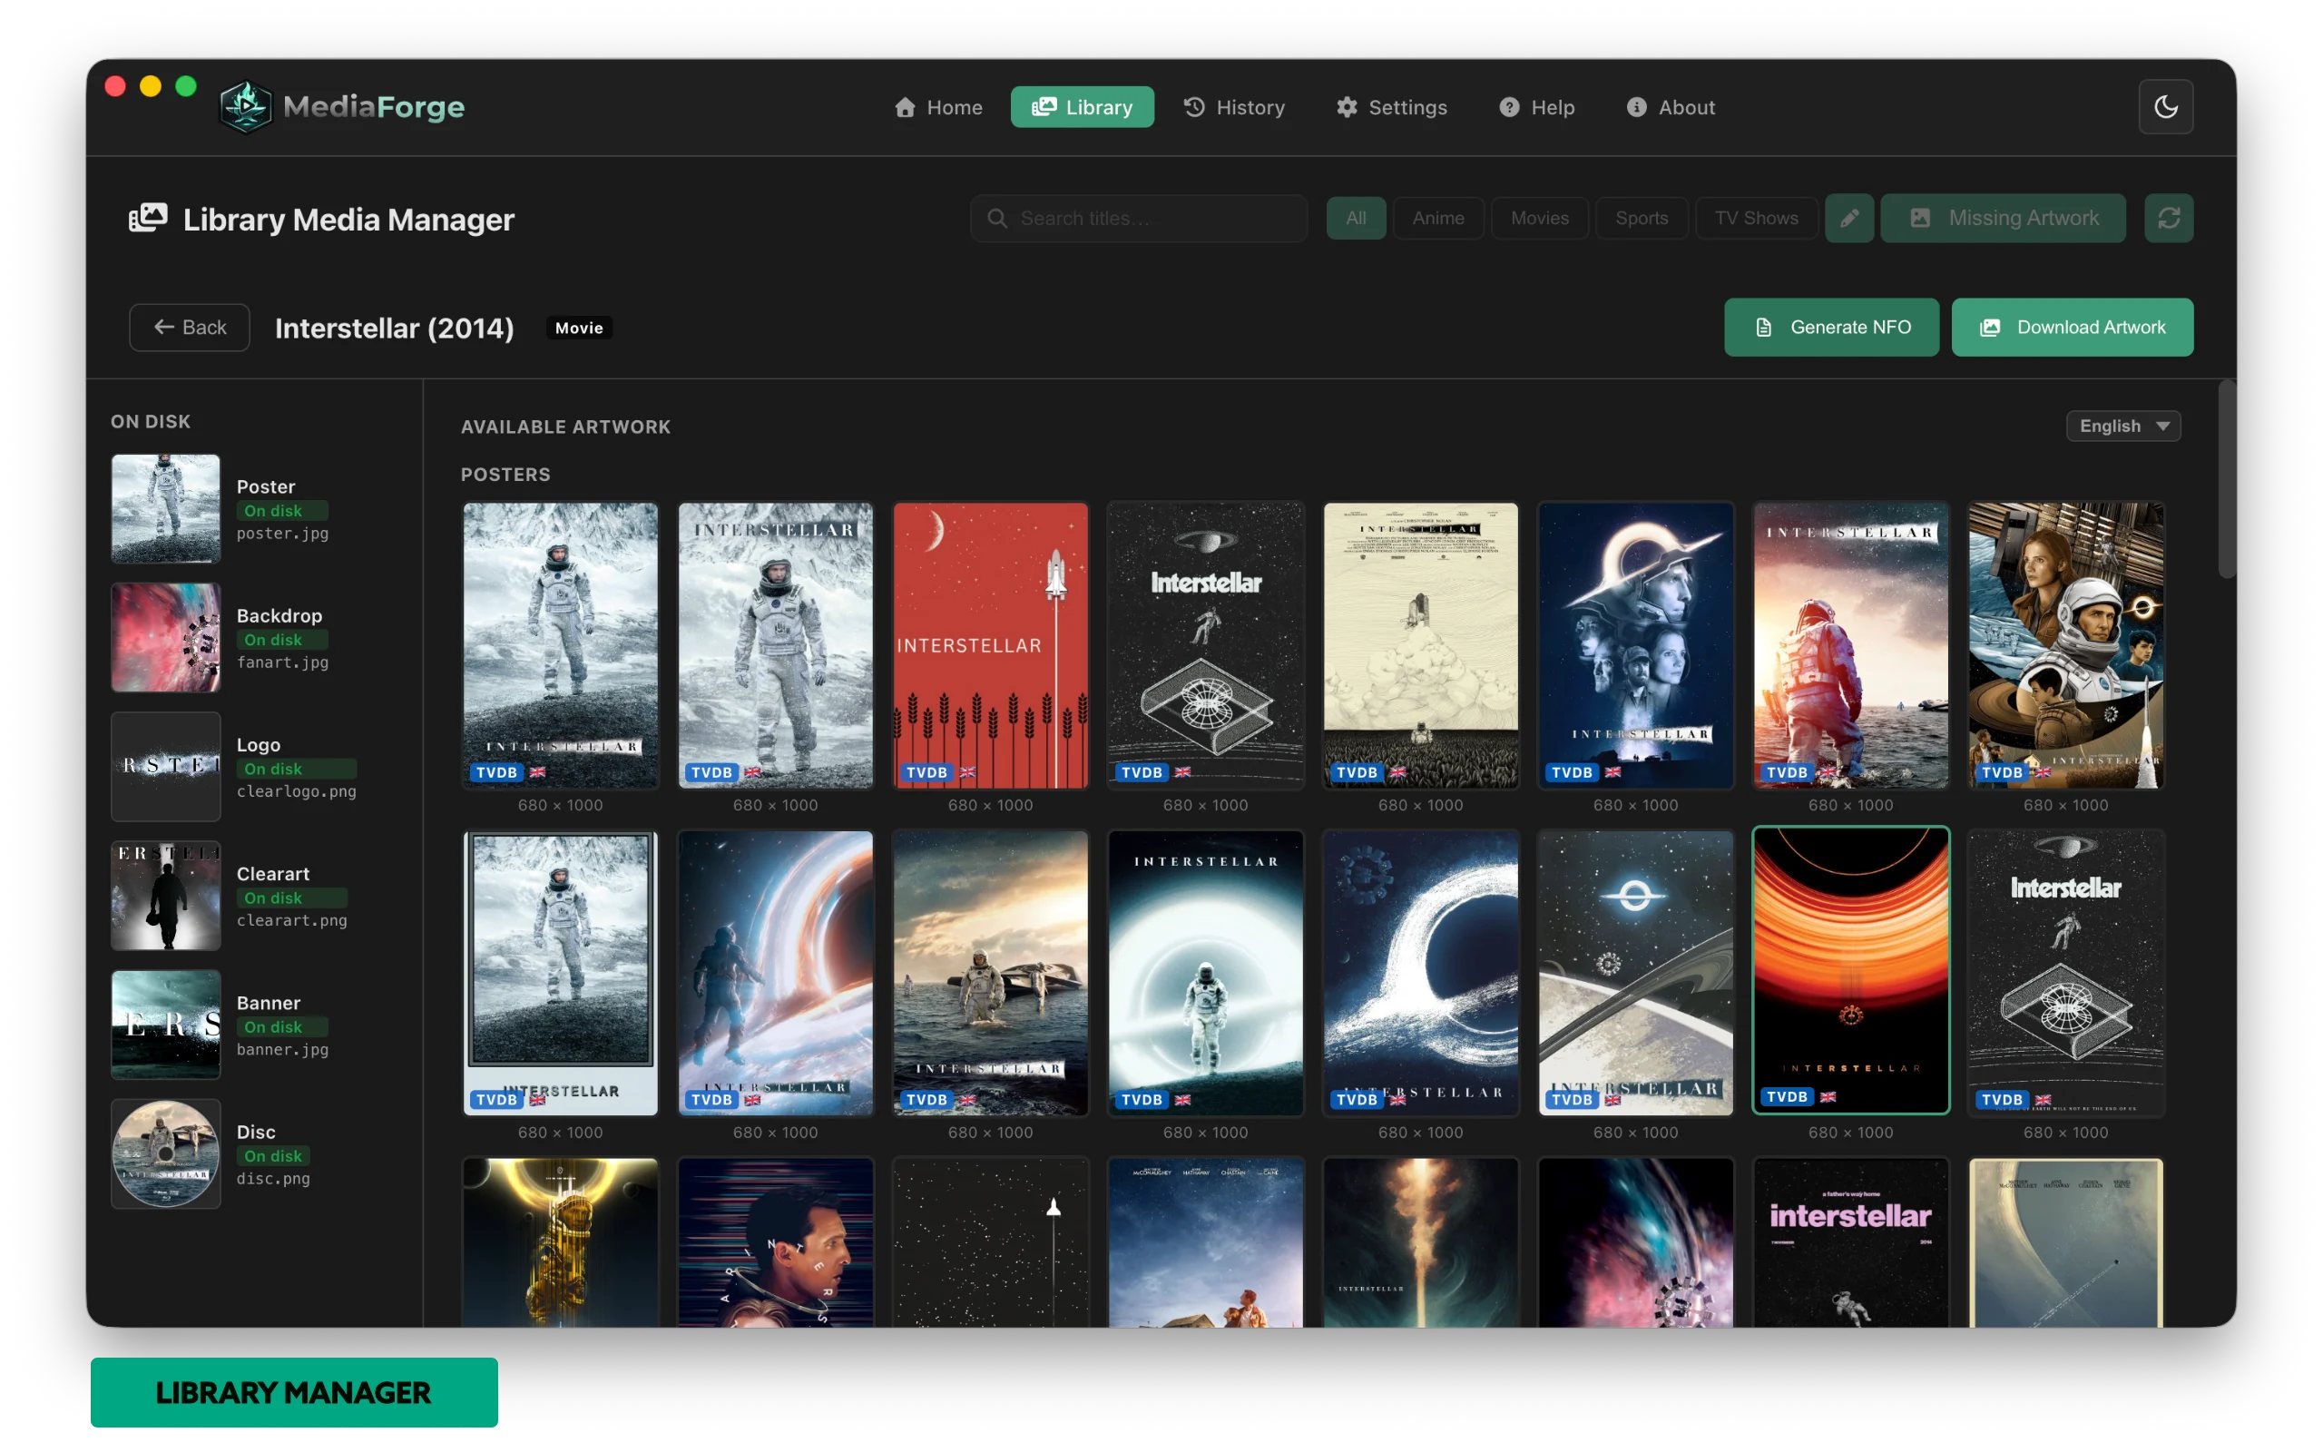Select the Sports filter

click(1642, 218)
